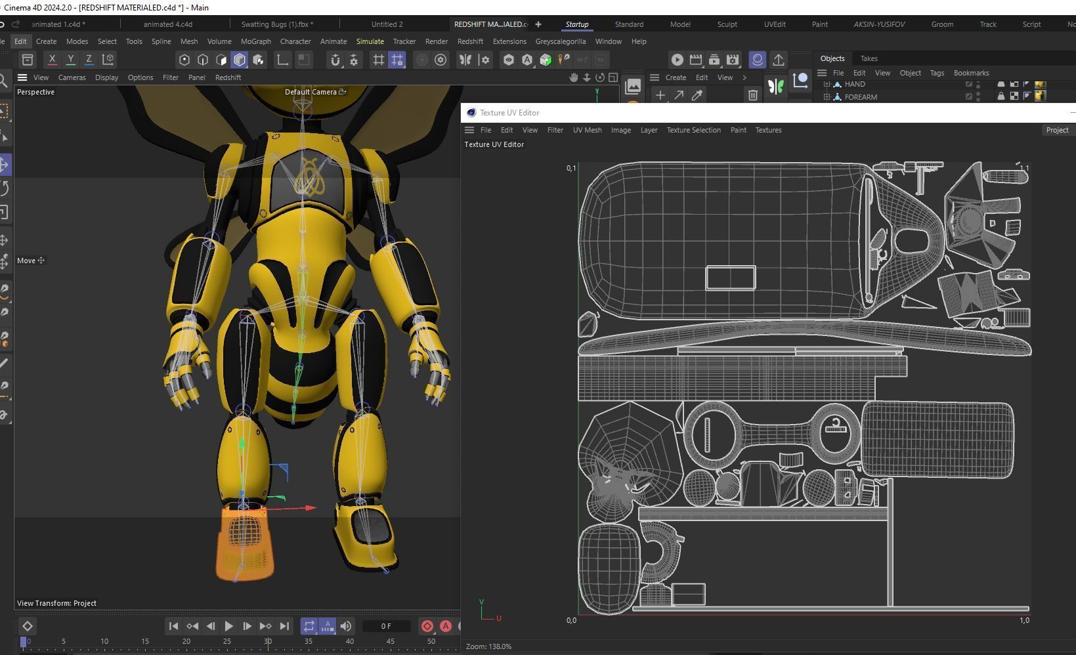This screenshot has height=655, width=1076.
Task: Go to end of animation
Action: click(284, 626)
